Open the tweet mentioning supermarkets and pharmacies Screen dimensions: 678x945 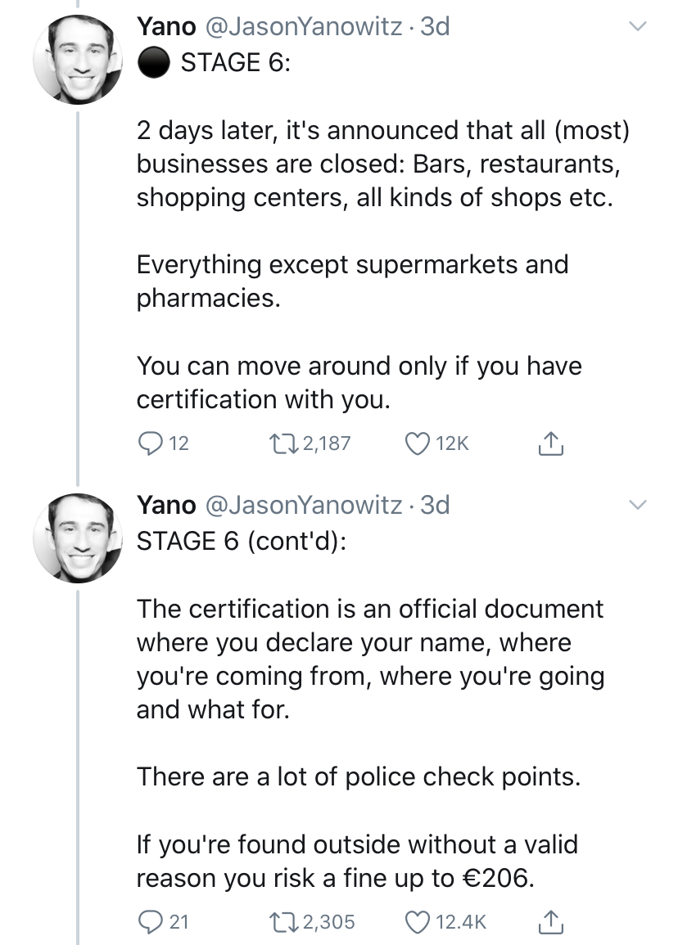pos(352,280)
